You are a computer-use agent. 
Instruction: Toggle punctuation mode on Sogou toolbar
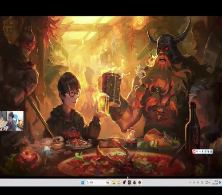click(x=200, y=152)
